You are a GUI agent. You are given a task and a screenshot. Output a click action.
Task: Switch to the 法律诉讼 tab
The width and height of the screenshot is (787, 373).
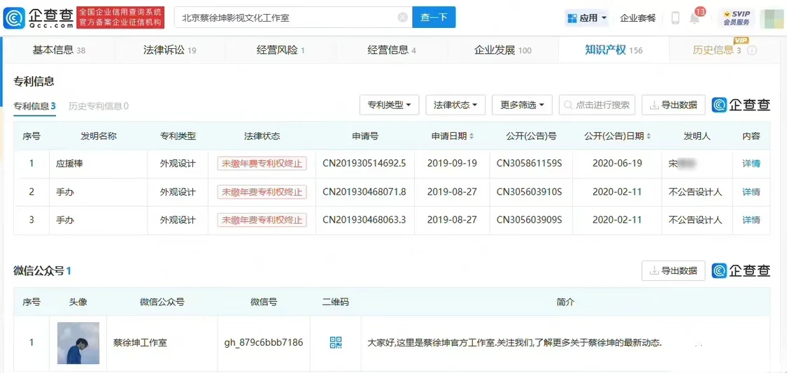(170, 50)
